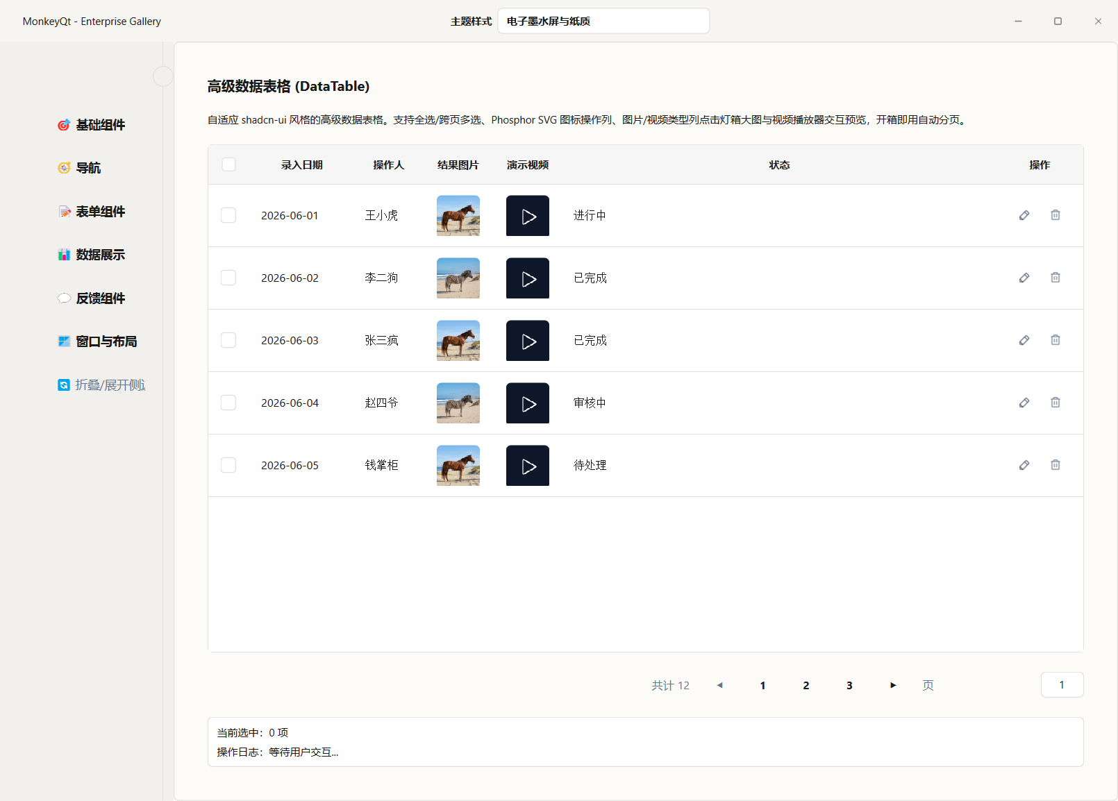1118x801 pixels.
Task: Maximize the MonkeyQt window
Action: coord(1058,21)
